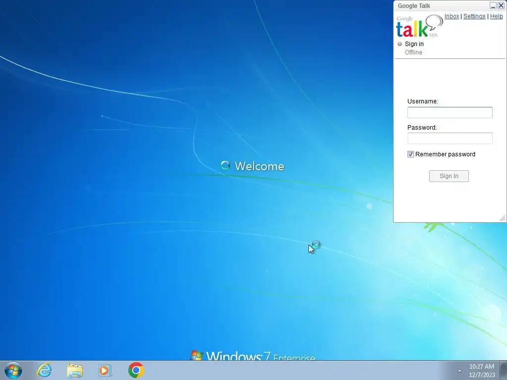Click the Google Talk resize grip

click(x=502, y=218)
